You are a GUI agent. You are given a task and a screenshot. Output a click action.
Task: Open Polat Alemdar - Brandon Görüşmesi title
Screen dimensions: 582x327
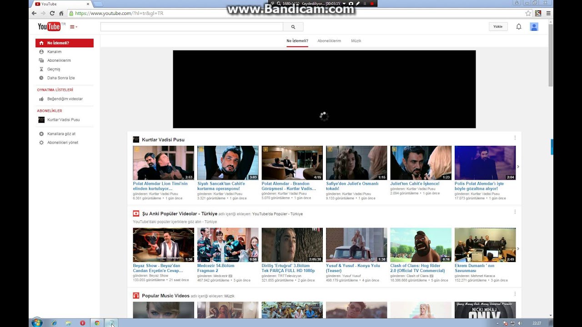[x=289, y=186]
